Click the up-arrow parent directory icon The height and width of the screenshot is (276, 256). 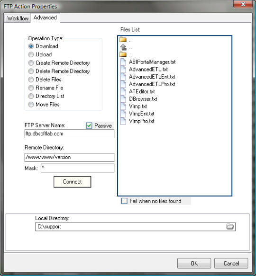click(x=123, y=47)
